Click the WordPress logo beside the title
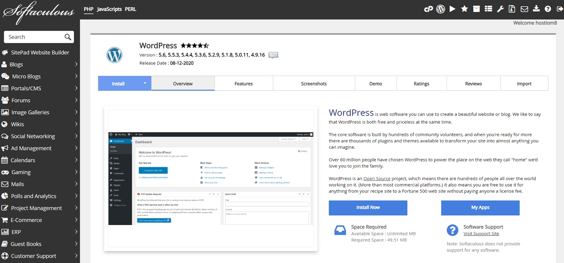 click(115, 55)
